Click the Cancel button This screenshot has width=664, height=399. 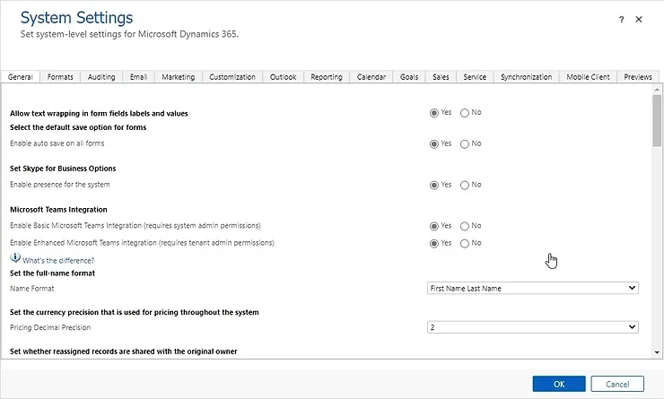tap(617, 384)
